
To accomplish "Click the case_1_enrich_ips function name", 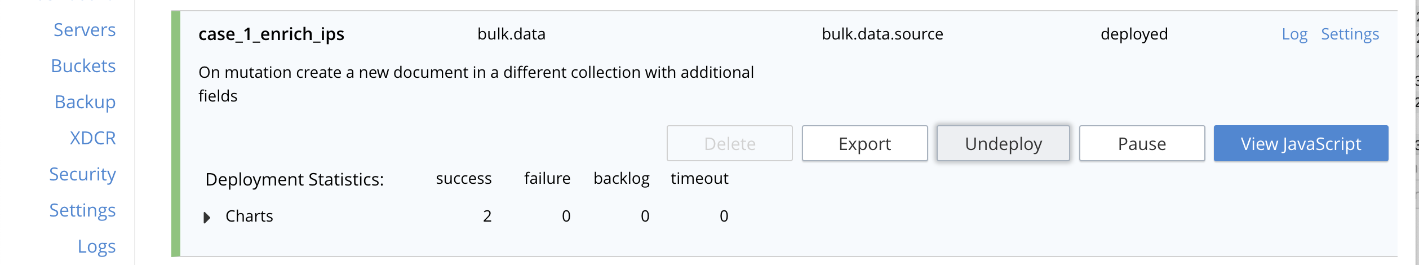I will (x=271, y=34).
